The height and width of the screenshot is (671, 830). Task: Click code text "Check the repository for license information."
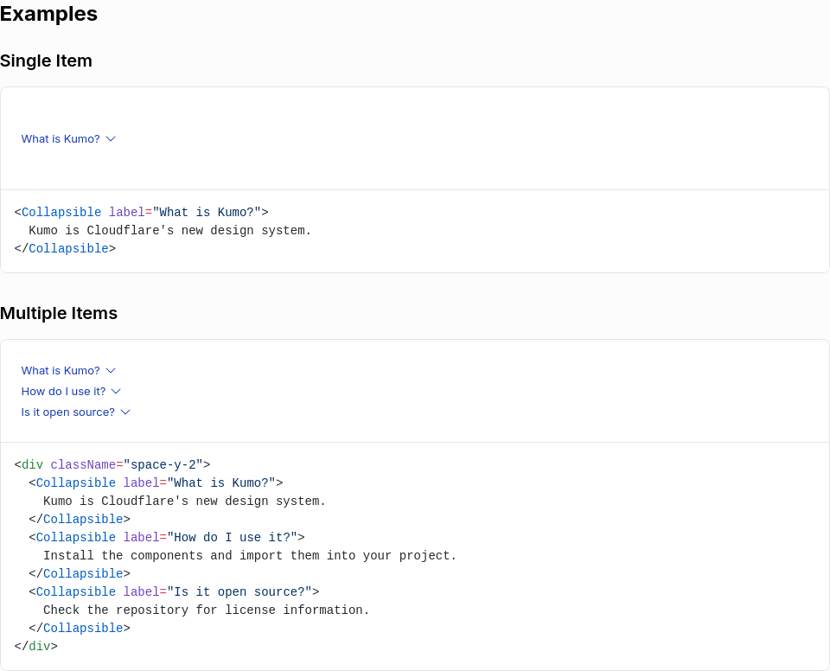tap(207, 610)
